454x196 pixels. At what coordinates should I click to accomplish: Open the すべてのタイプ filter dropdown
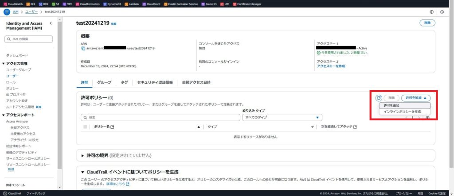click(x=282, y=117)
